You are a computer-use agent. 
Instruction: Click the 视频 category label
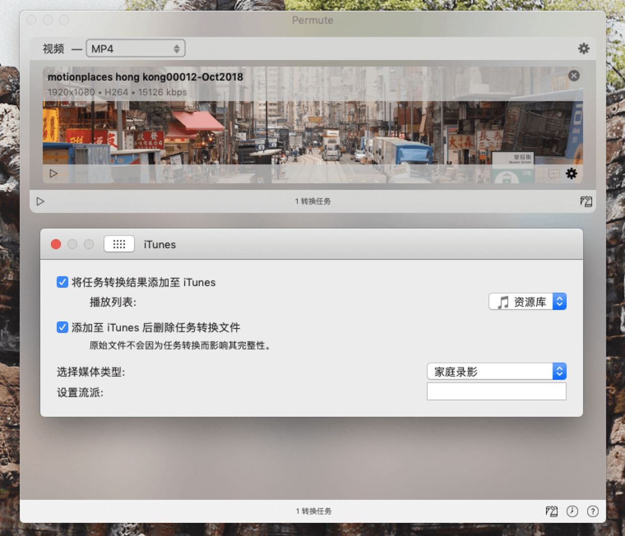[x=53, y=49]
